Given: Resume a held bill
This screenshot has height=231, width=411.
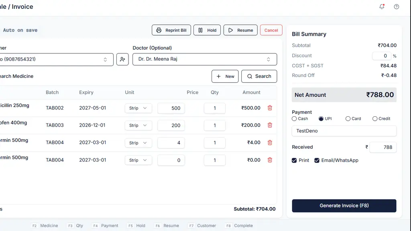Looking at the screenshot, I should (x=240, y=30).
